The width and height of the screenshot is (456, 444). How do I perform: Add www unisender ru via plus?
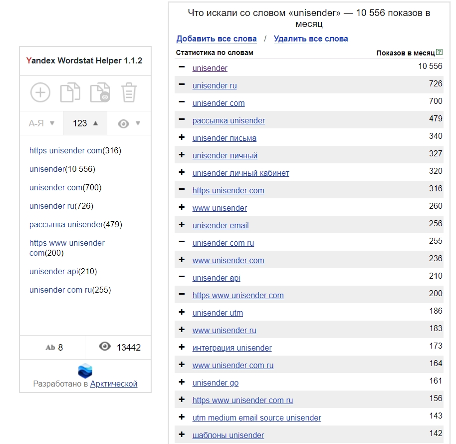point(182,329)
